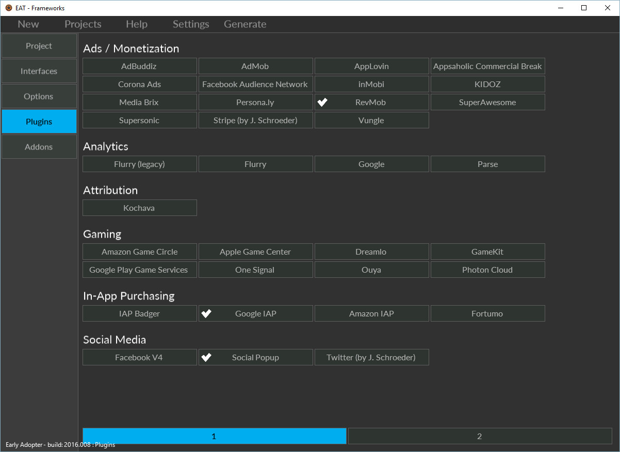
Task: Open the Help menu
Action: (x=137, y=24)
